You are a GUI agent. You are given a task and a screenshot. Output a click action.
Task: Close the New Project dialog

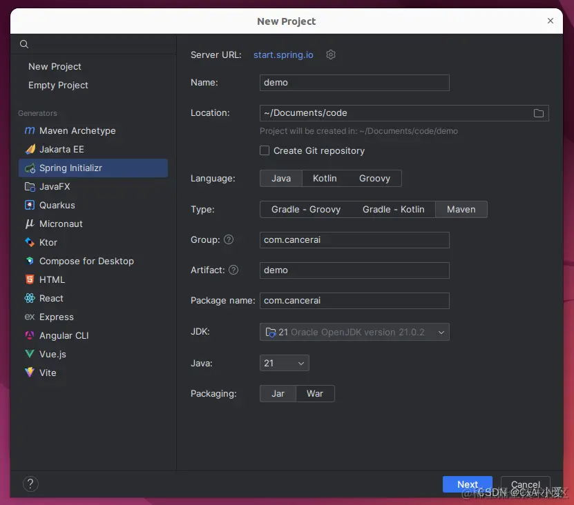550,21
